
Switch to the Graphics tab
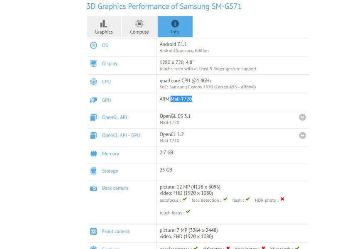coord(104,27)
